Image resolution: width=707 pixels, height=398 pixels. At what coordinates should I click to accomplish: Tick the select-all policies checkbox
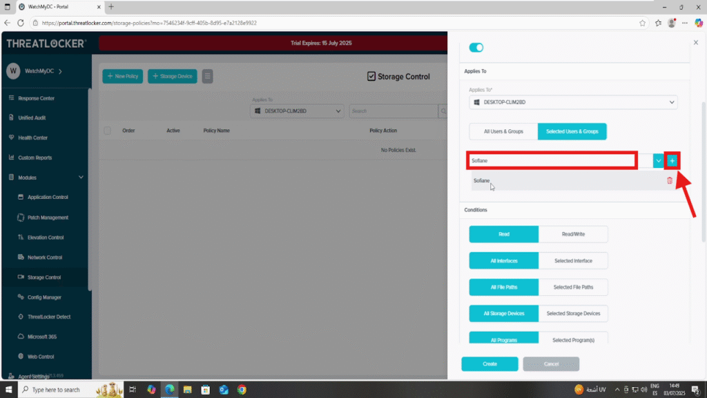(107, 131)
